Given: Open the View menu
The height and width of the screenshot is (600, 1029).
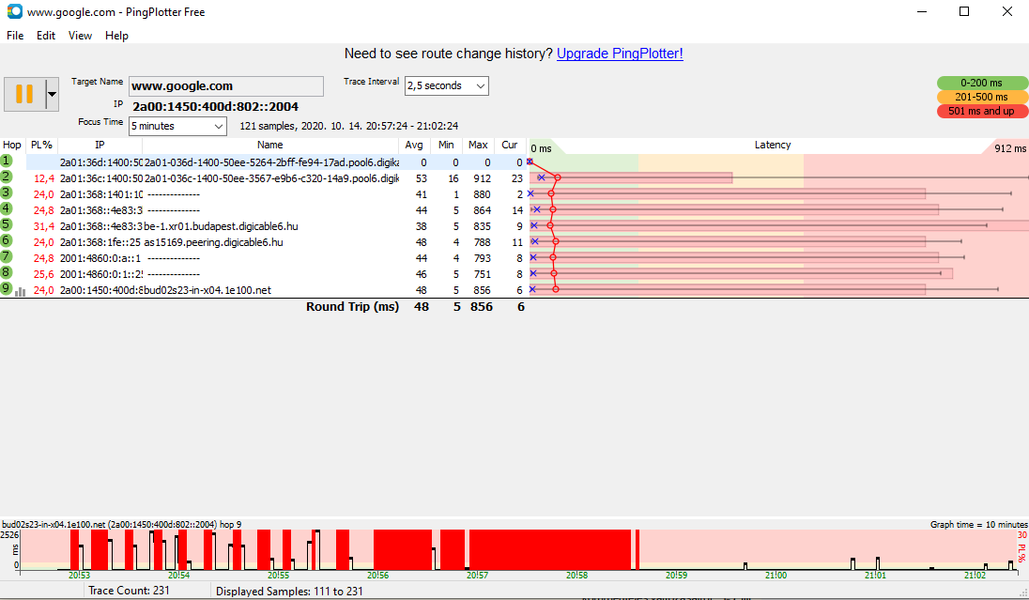Looking at the screenshot, I should 80,36.
